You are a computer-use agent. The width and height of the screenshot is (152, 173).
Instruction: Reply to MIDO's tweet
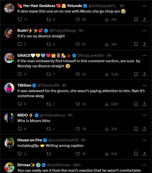[x=20, y=129]
